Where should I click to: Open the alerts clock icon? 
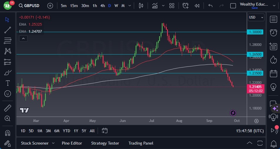tap(273, 32)
